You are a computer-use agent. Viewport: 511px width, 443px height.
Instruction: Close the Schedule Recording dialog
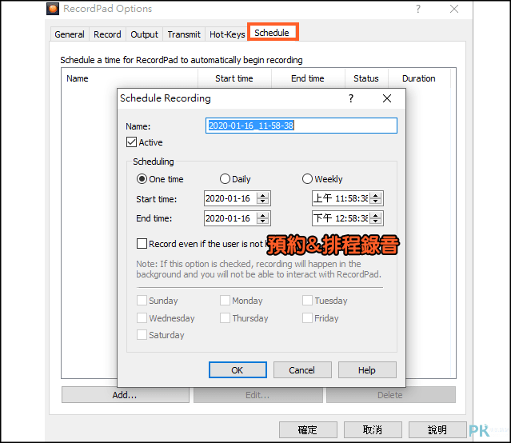pyautogui.click(x=387, y=98)
